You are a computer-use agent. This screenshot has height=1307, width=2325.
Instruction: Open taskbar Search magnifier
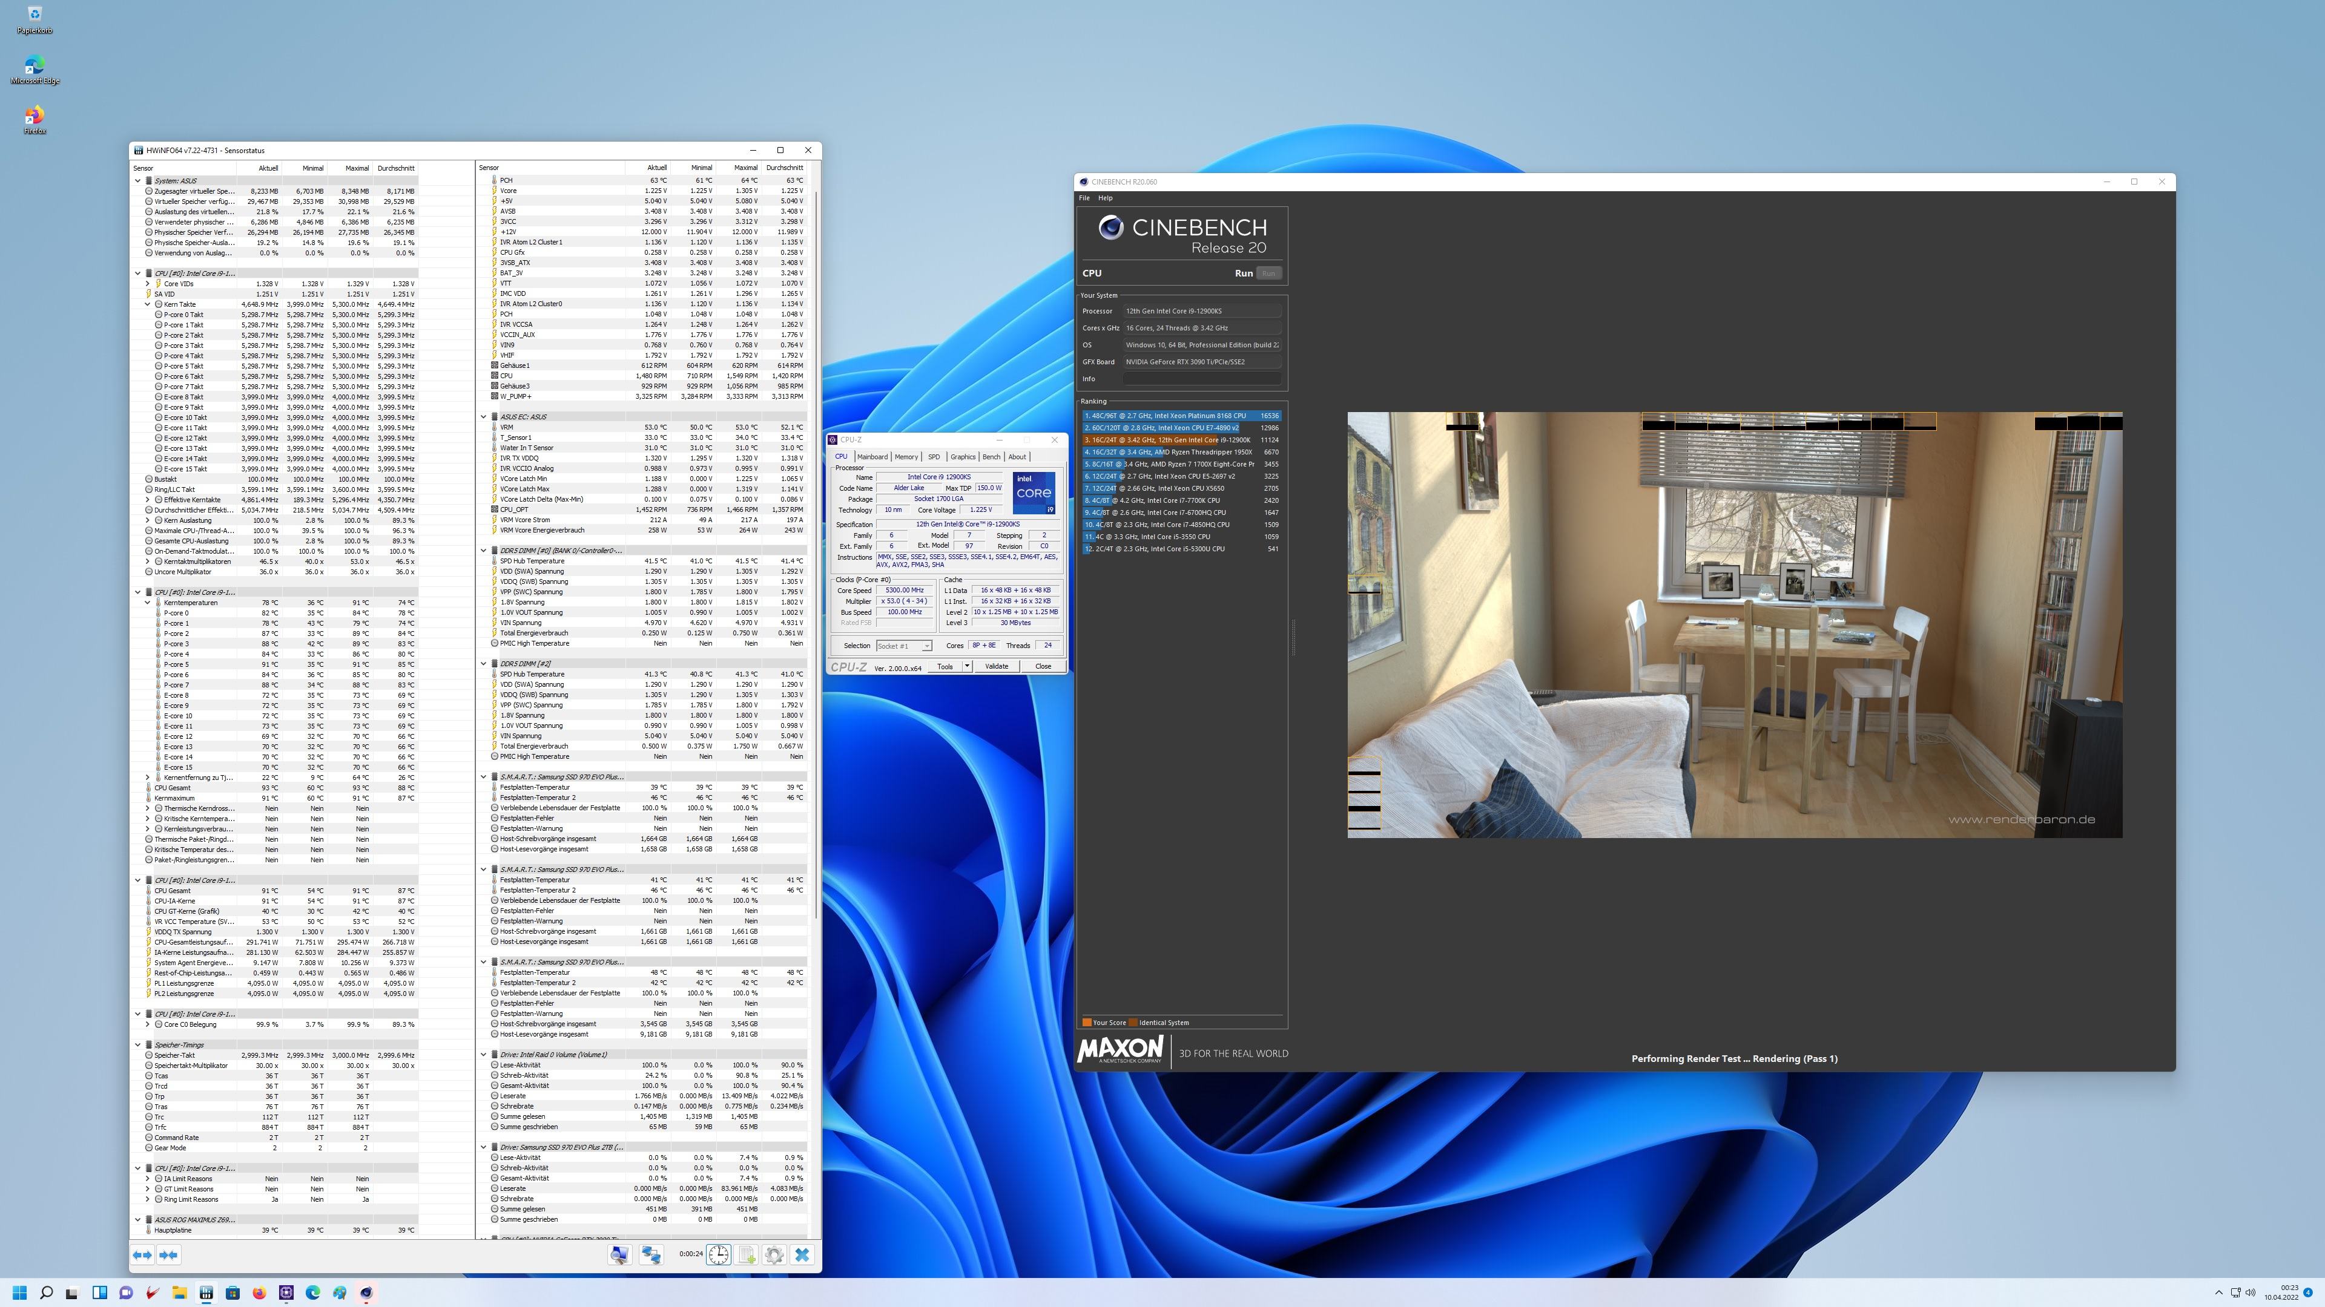(47, 1292)
